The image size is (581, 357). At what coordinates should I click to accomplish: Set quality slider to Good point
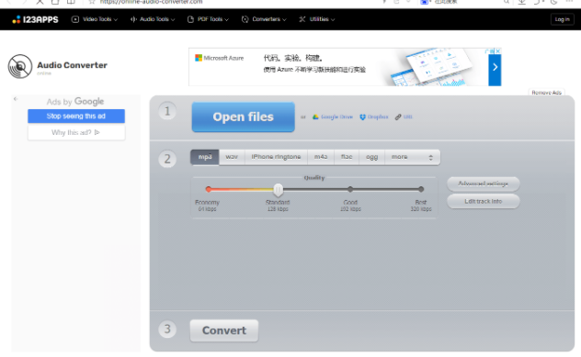click(350, 189)
